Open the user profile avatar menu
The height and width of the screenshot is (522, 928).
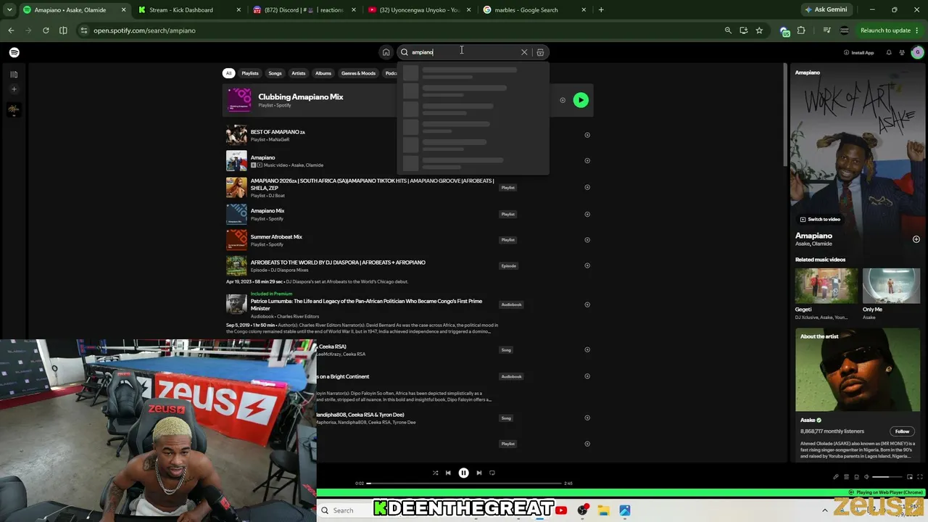coord(918,52)
